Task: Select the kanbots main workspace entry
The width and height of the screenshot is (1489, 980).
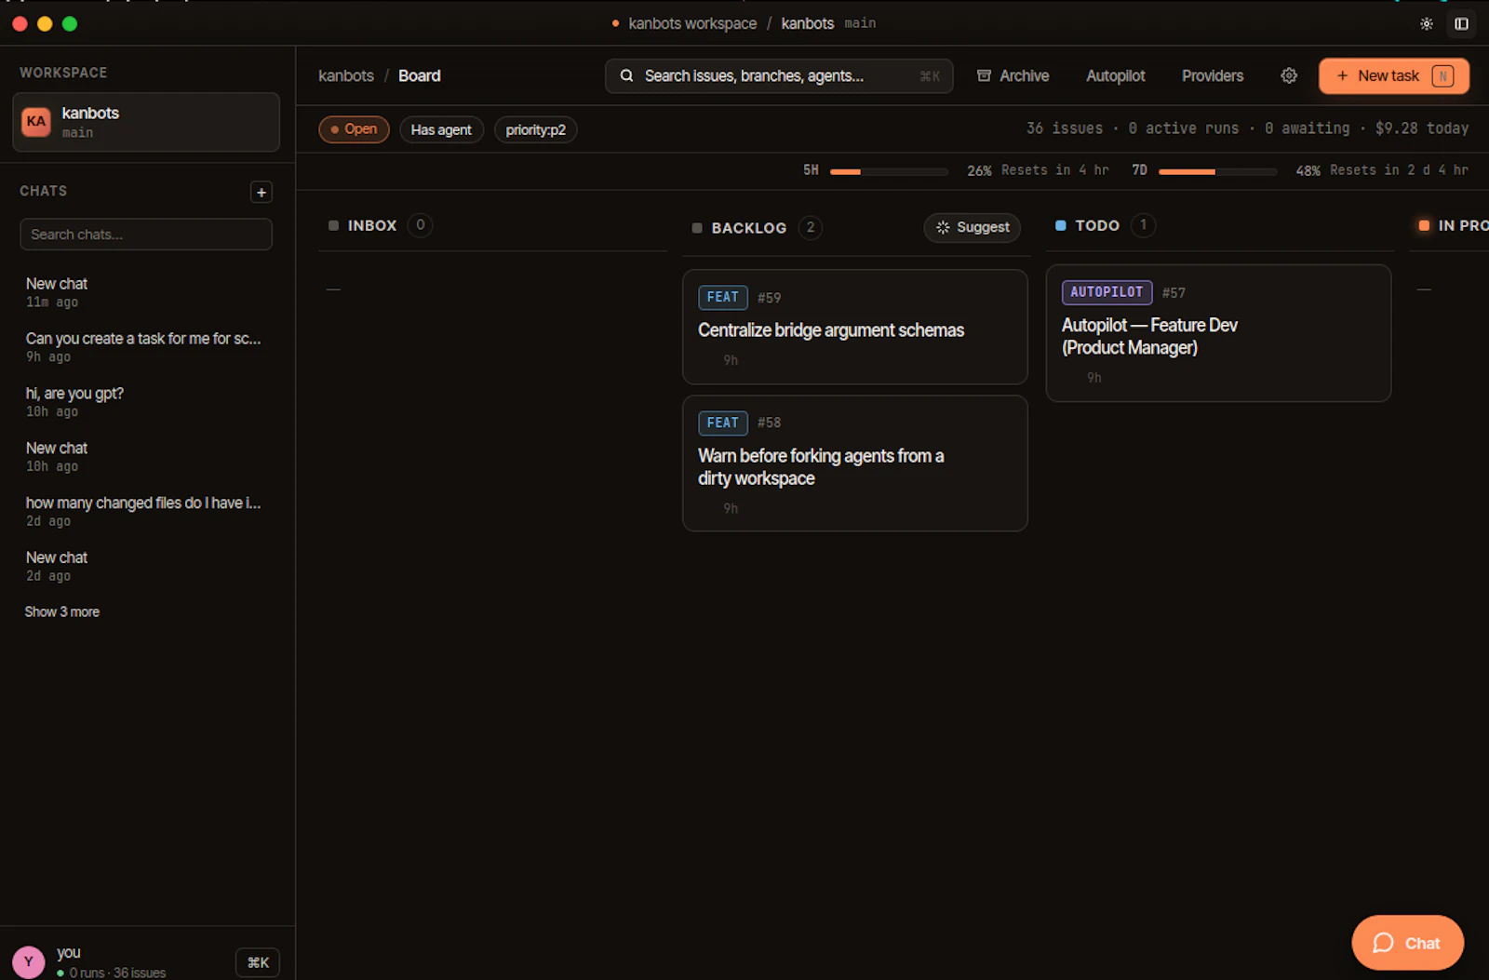Action: (146, 122)
